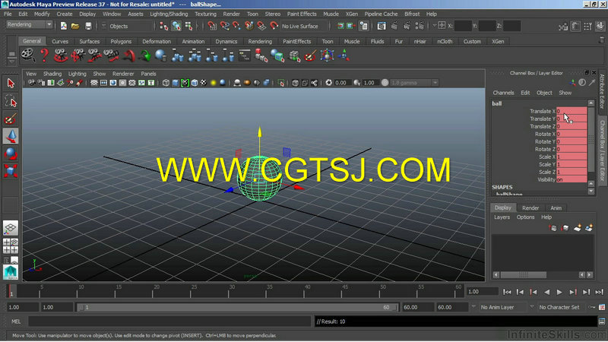The height and width of the screenshot is (342, 608).
Task: Click the New Scene icon
Action: pyautogui.click(x=64, y=26)
